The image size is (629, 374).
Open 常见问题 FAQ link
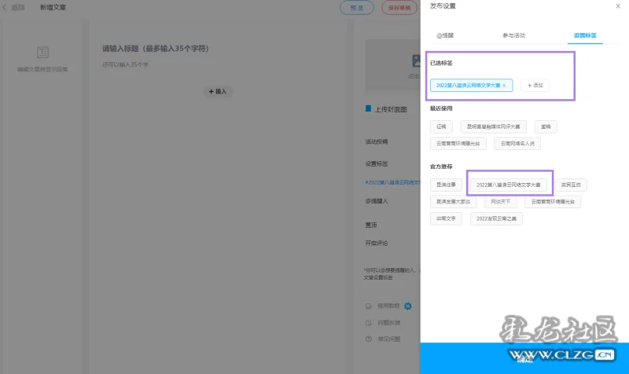click(388, 339)
